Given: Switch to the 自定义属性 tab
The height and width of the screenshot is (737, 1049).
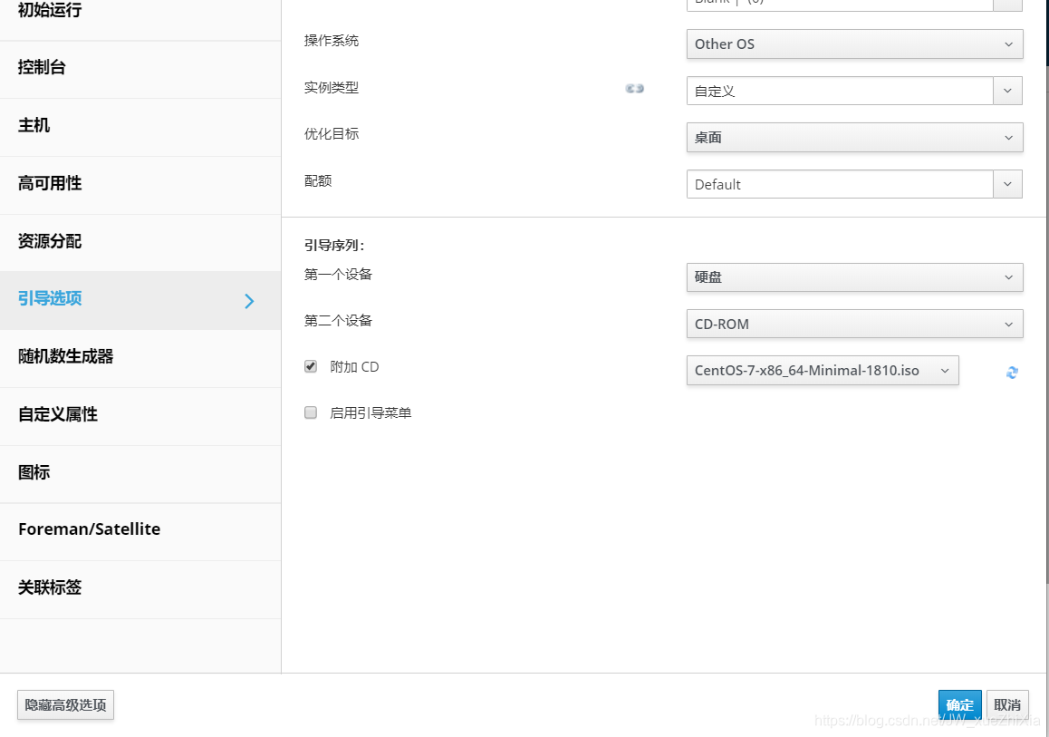Looking at the screenshot, I should click(140, 415).
